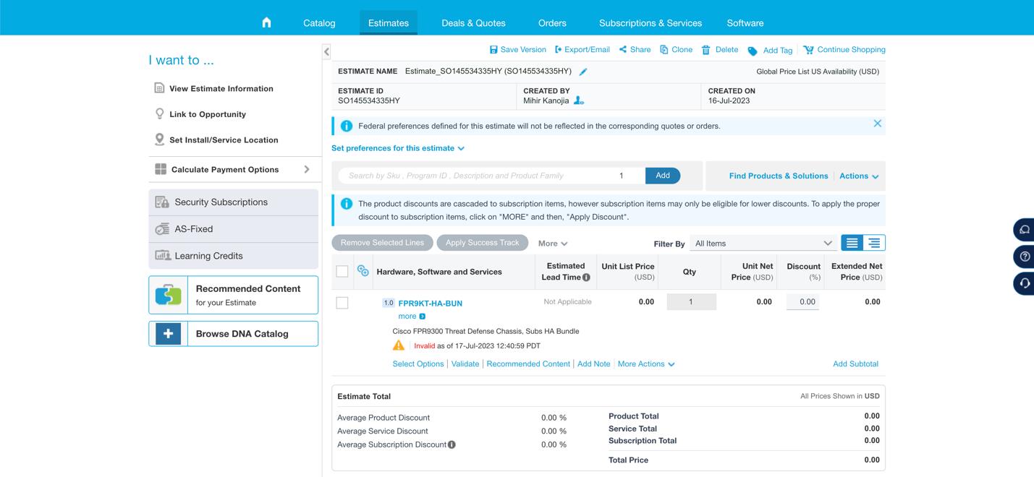
Task: Click Add Tag
Action: click(770, 50)
